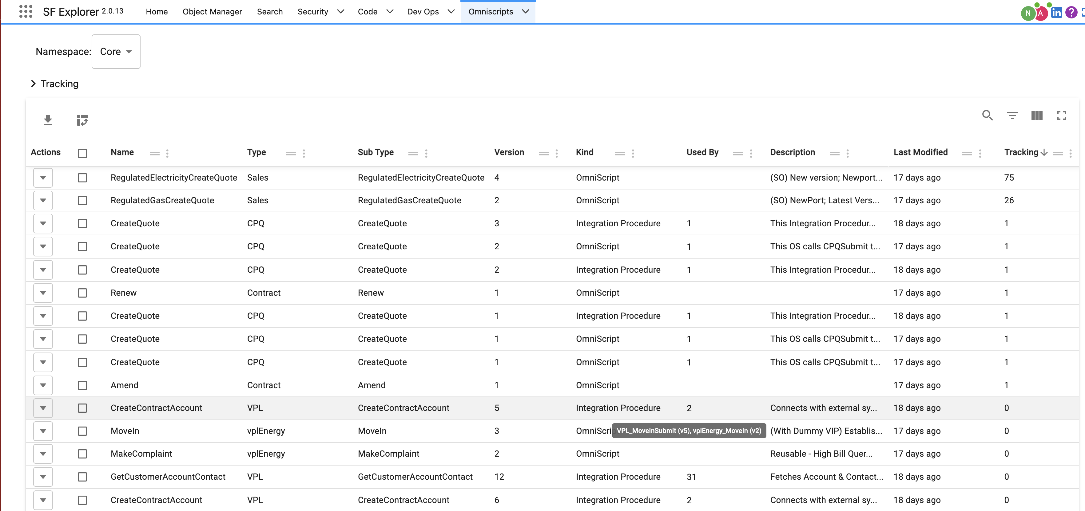Sort by the Last Modified column header
The height and width of the screenshot is (511, 1085).
click(921, 152)
